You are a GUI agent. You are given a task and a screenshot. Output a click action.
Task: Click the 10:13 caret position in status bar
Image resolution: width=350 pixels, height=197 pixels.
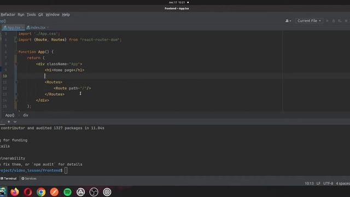tap(309, 183)
